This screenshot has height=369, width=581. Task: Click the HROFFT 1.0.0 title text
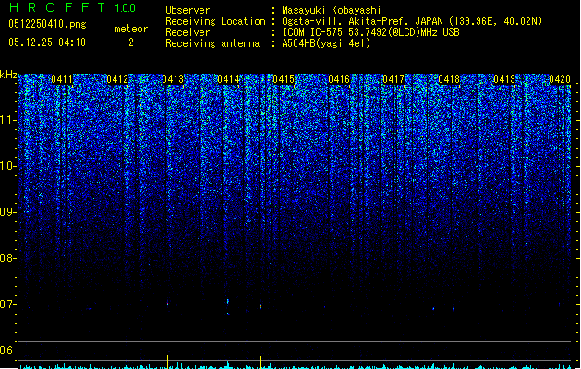(73, 7)
